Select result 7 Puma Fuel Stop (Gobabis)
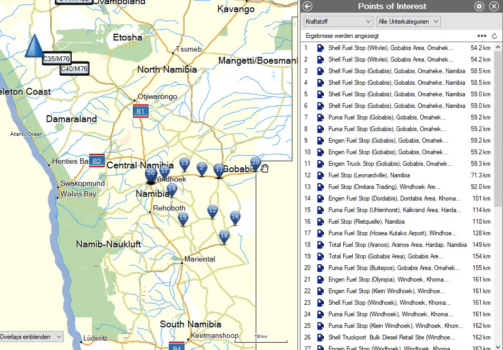 (398, 117)
